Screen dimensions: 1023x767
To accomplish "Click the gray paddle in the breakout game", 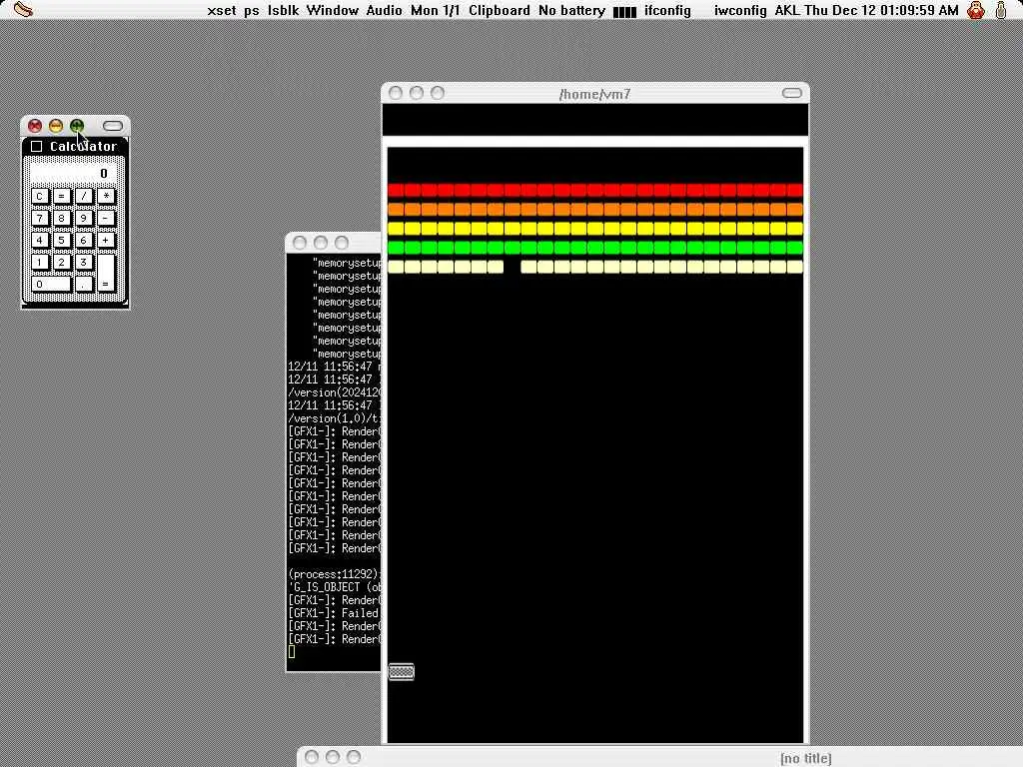I will (x=402, y=672).
